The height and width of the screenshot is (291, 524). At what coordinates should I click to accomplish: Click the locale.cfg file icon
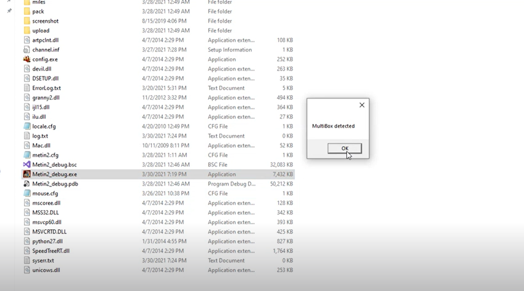[x=27, y=126]
